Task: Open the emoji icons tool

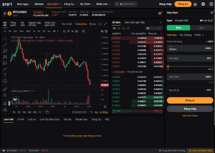Action: tap(5, 81)
